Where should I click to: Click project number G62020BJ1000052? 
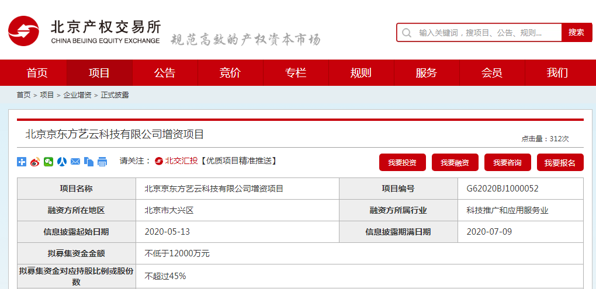503,189
